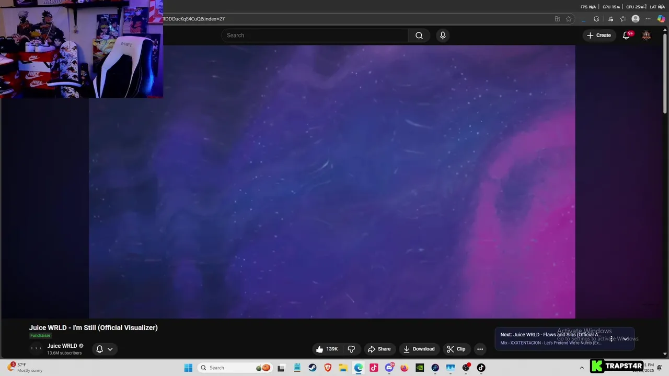Switch to Microsoft Edge on the taskbar
The width and height of the screenshot is (669, 376).
click(358, 368)
